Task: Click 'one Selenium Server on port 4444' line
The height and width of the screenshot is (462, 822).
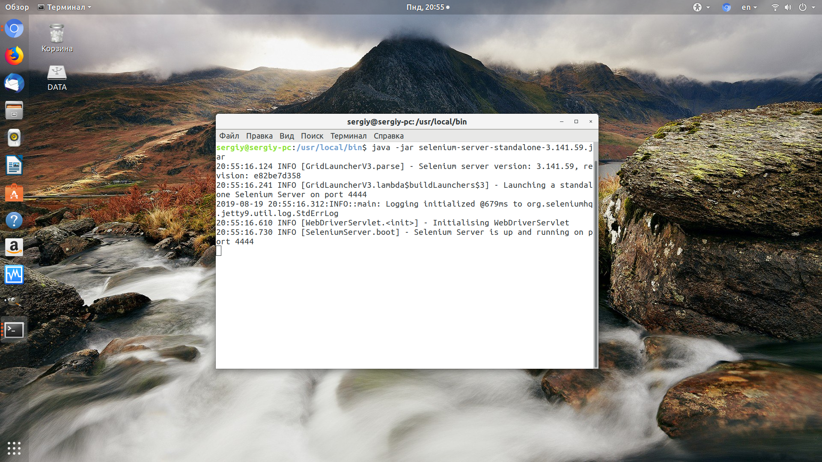Action: 291,195
